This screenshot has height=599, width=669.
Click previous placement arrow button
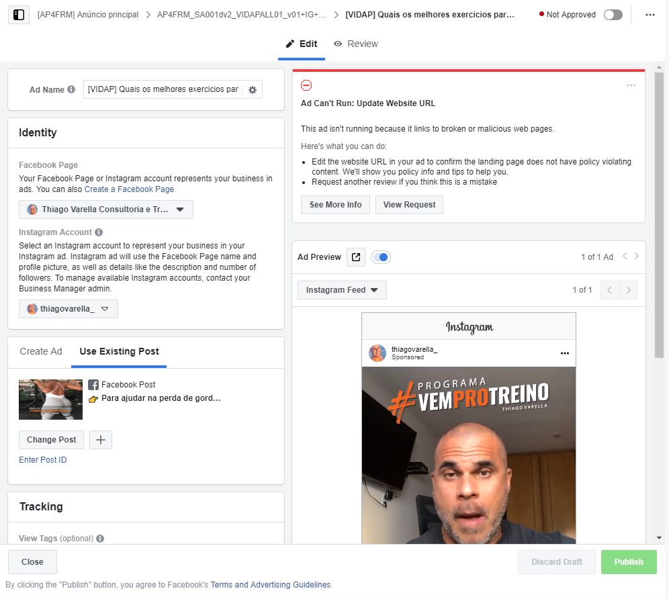coord(609,290)
